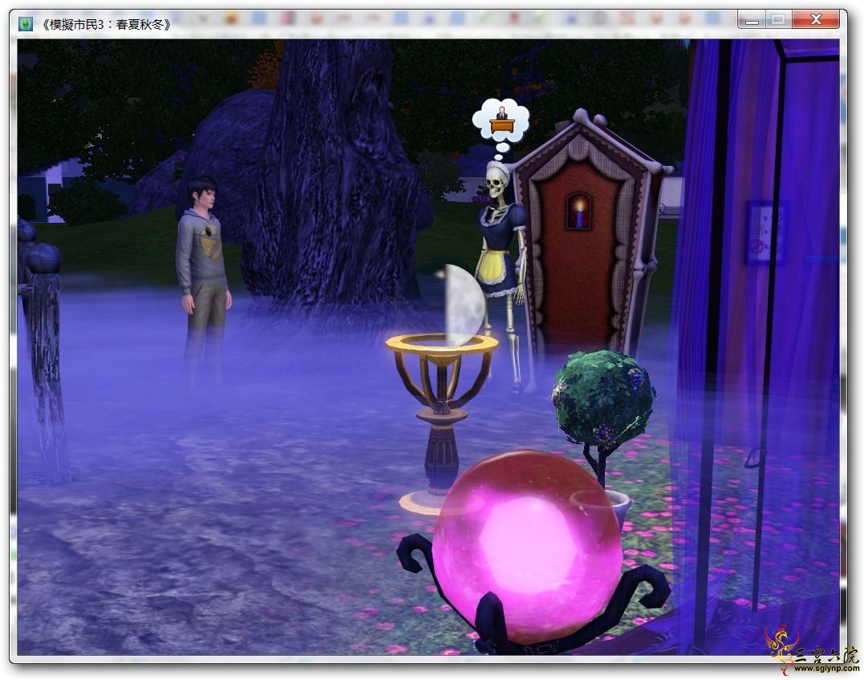
Task: Maximize the 模擬市民3 window
Action: (x=778, y=20)
